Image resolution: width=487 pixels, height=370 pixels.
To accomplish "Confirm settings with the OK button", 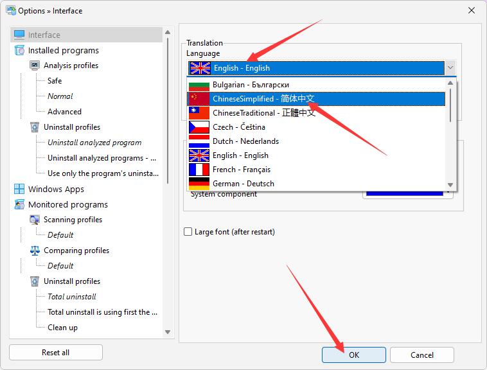I will point(354,355).
